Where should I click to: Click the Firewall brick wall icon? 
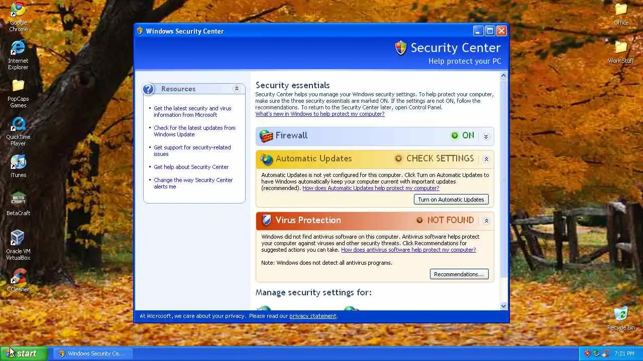[266, 136]
